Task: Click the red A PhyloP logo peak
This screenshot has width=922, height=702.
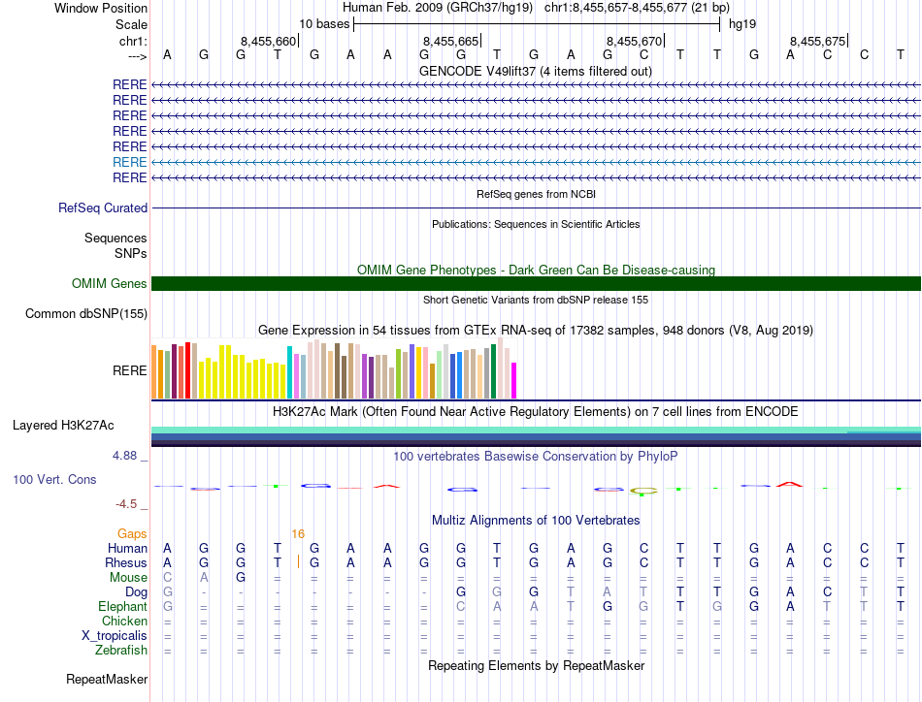Action: coord(789,485)
